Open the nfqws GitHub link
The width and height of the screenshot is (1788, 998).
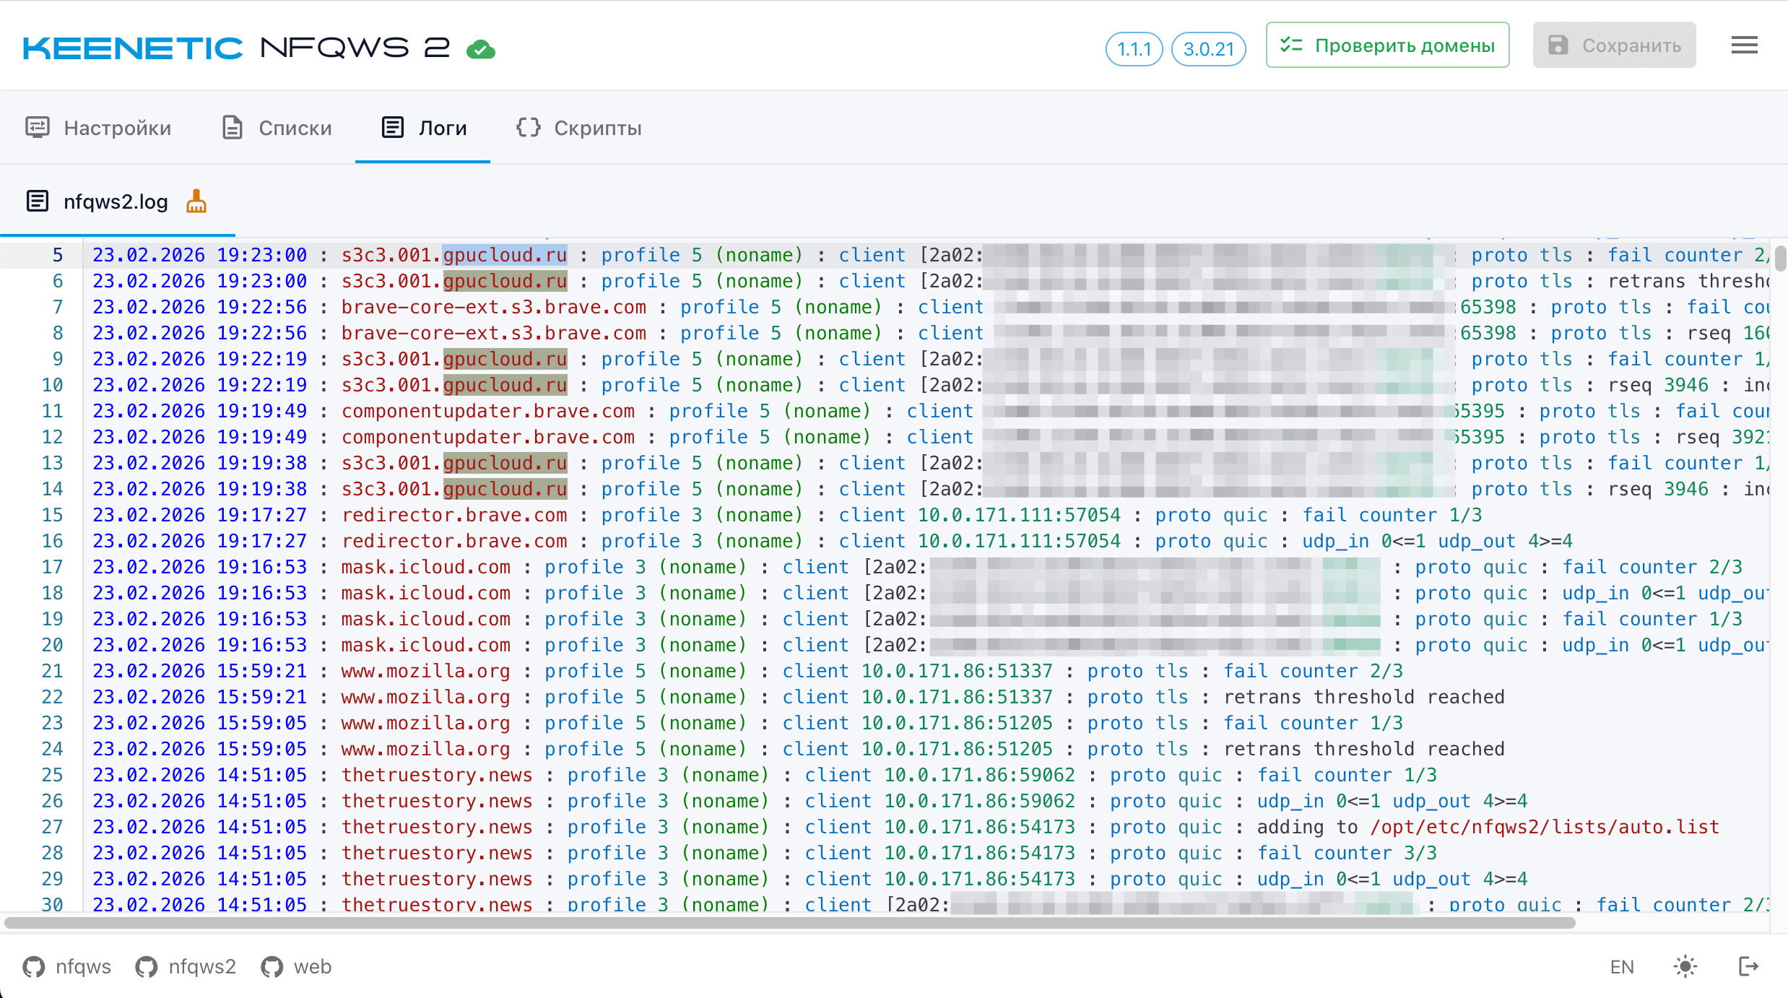coord(67,966)
